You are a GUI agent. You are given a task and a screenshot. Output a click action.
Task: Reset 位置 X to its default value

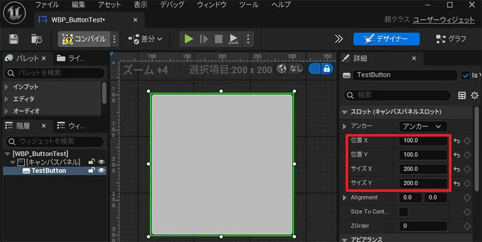(x=456, y=140)
